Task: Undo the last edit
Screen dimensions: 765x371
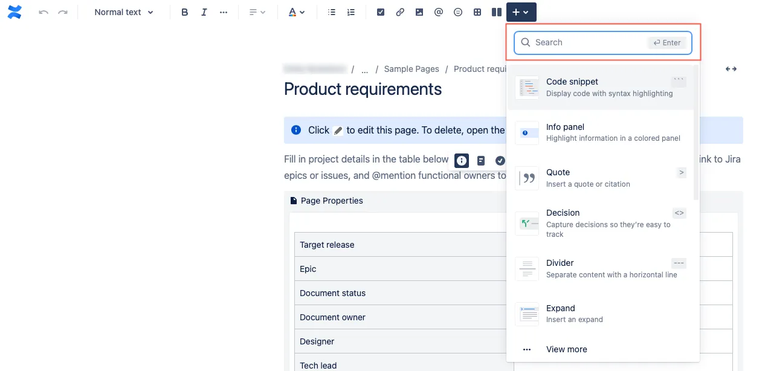Action: click(x=44, y=12)
